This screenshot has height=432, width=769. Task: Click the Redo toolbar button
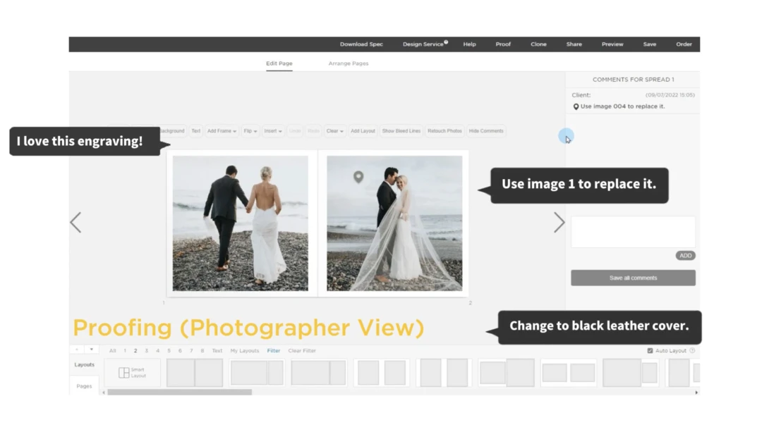click(313, 131)
